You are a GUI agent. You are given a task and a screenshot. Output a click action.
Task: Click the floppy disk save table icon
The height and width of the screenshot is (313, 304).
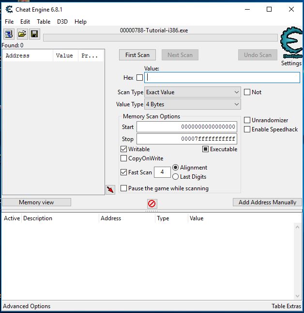coord(34,34)
